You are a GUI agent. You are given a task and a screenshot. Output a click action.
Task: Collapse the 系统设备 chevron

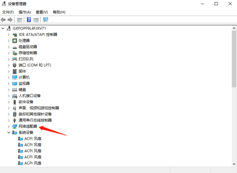click(9, 132)
